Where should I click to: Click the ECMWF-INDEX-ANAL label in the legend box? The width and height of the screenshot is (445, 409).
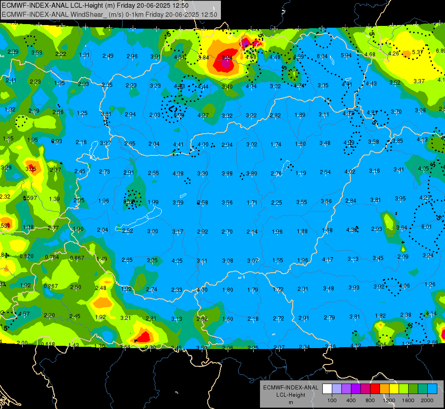point(290,388)
